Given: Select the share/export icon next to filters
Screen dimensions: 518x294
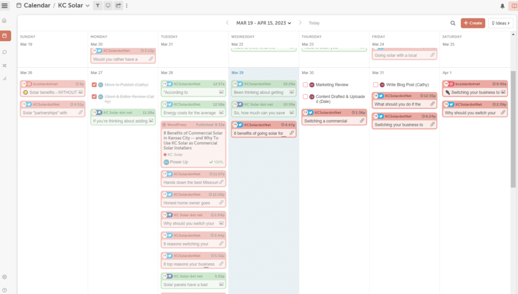Looking at the screenshot, I should [x=118, y=5].
